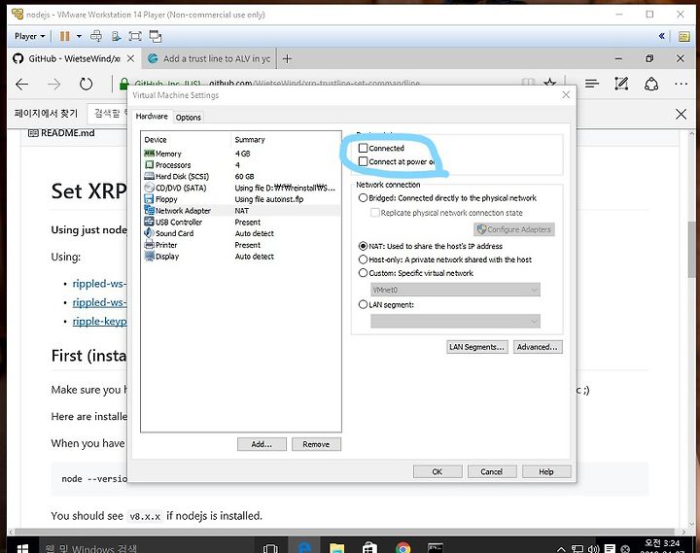Confirm settings with OK button
Image resolution: width=700 pixels, height=553 pixels.
pyautogui.click(x=437, y=471)
